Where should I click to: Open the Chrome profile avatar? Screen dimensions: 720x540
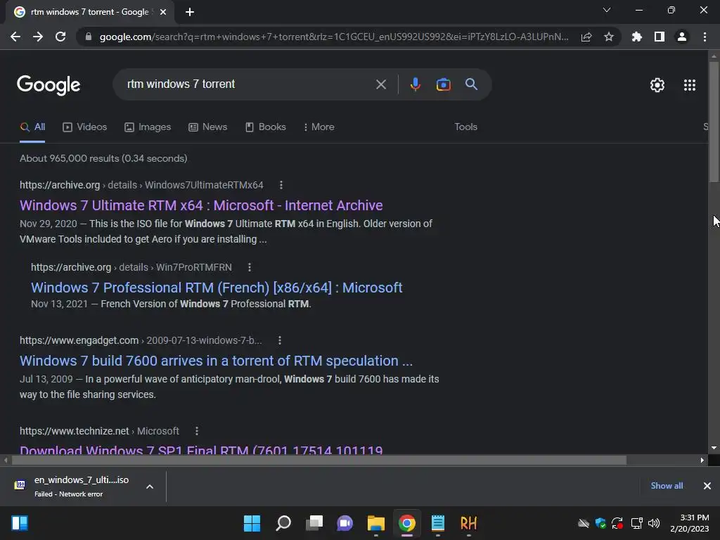click(682, 37)
